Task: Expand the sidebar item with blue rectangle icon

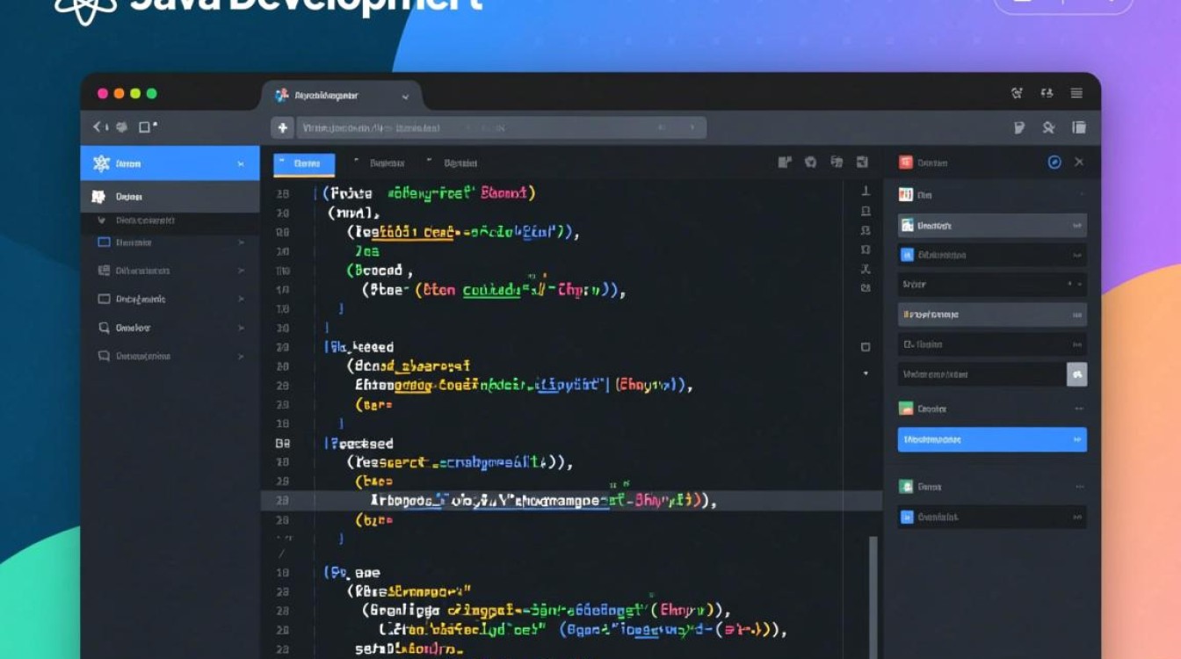Action: (x=240, y=243)
